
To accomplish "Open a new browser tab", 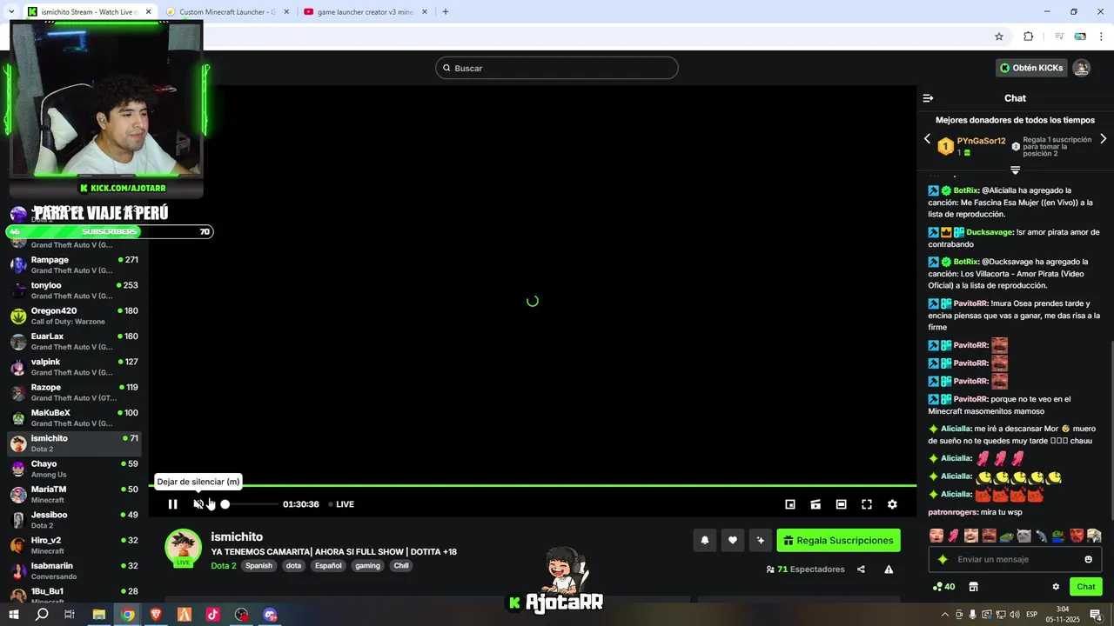I will click(x=446, y=12).
